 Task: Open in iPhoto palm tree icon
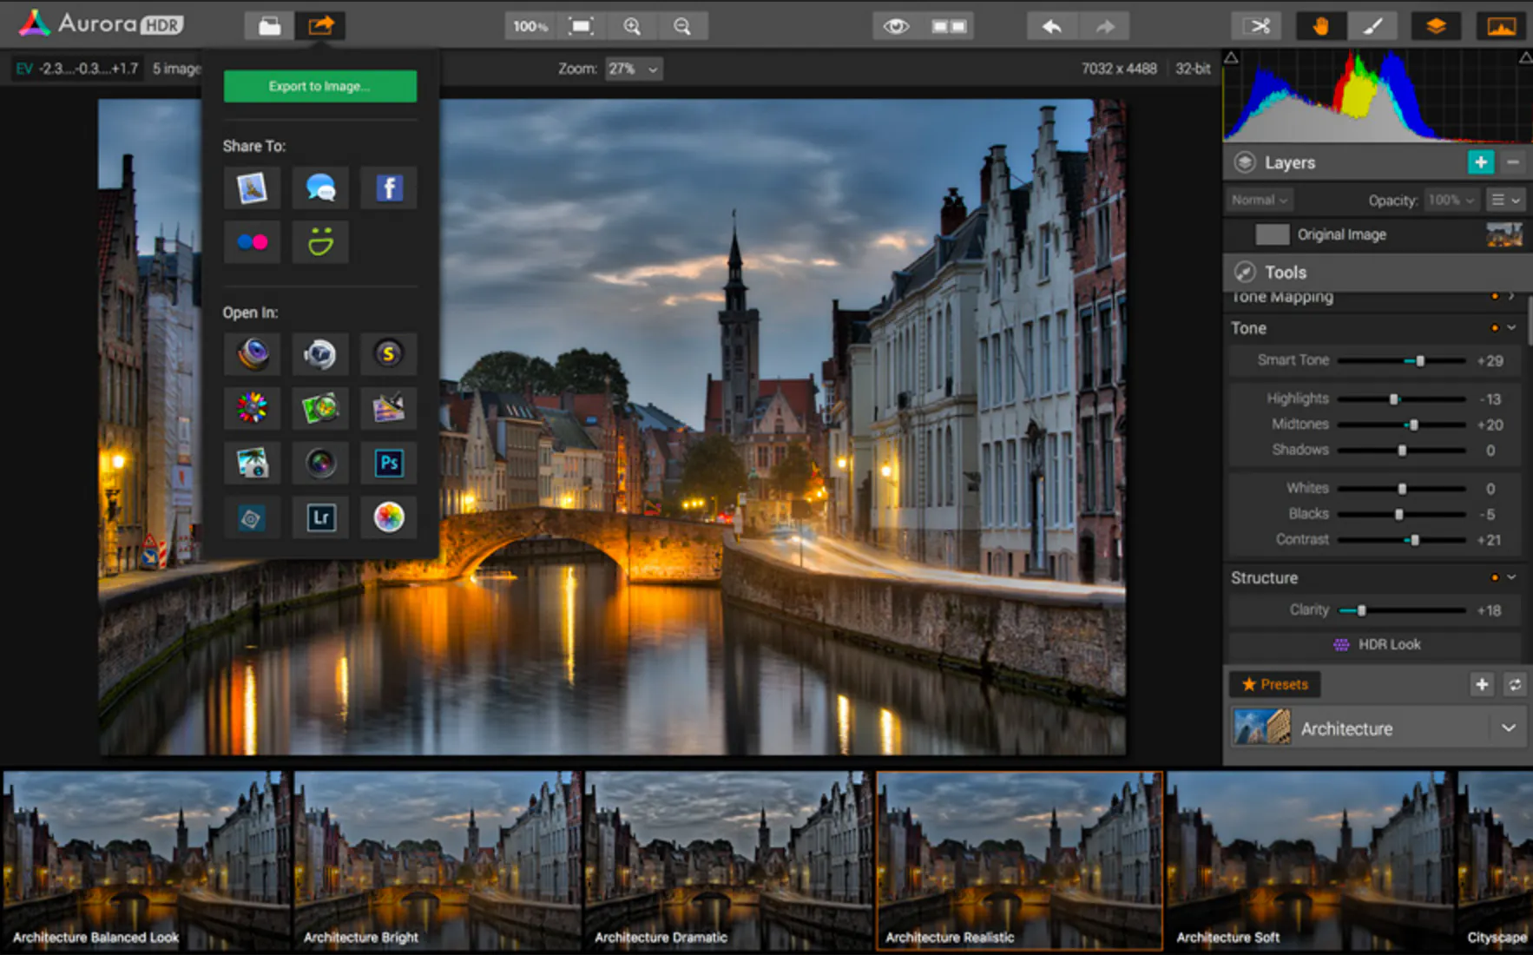click(x=252, y=463)
